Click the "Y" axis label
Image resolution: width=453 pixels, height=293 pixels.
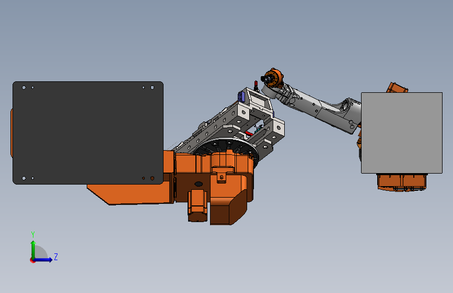tap(33, 234)
